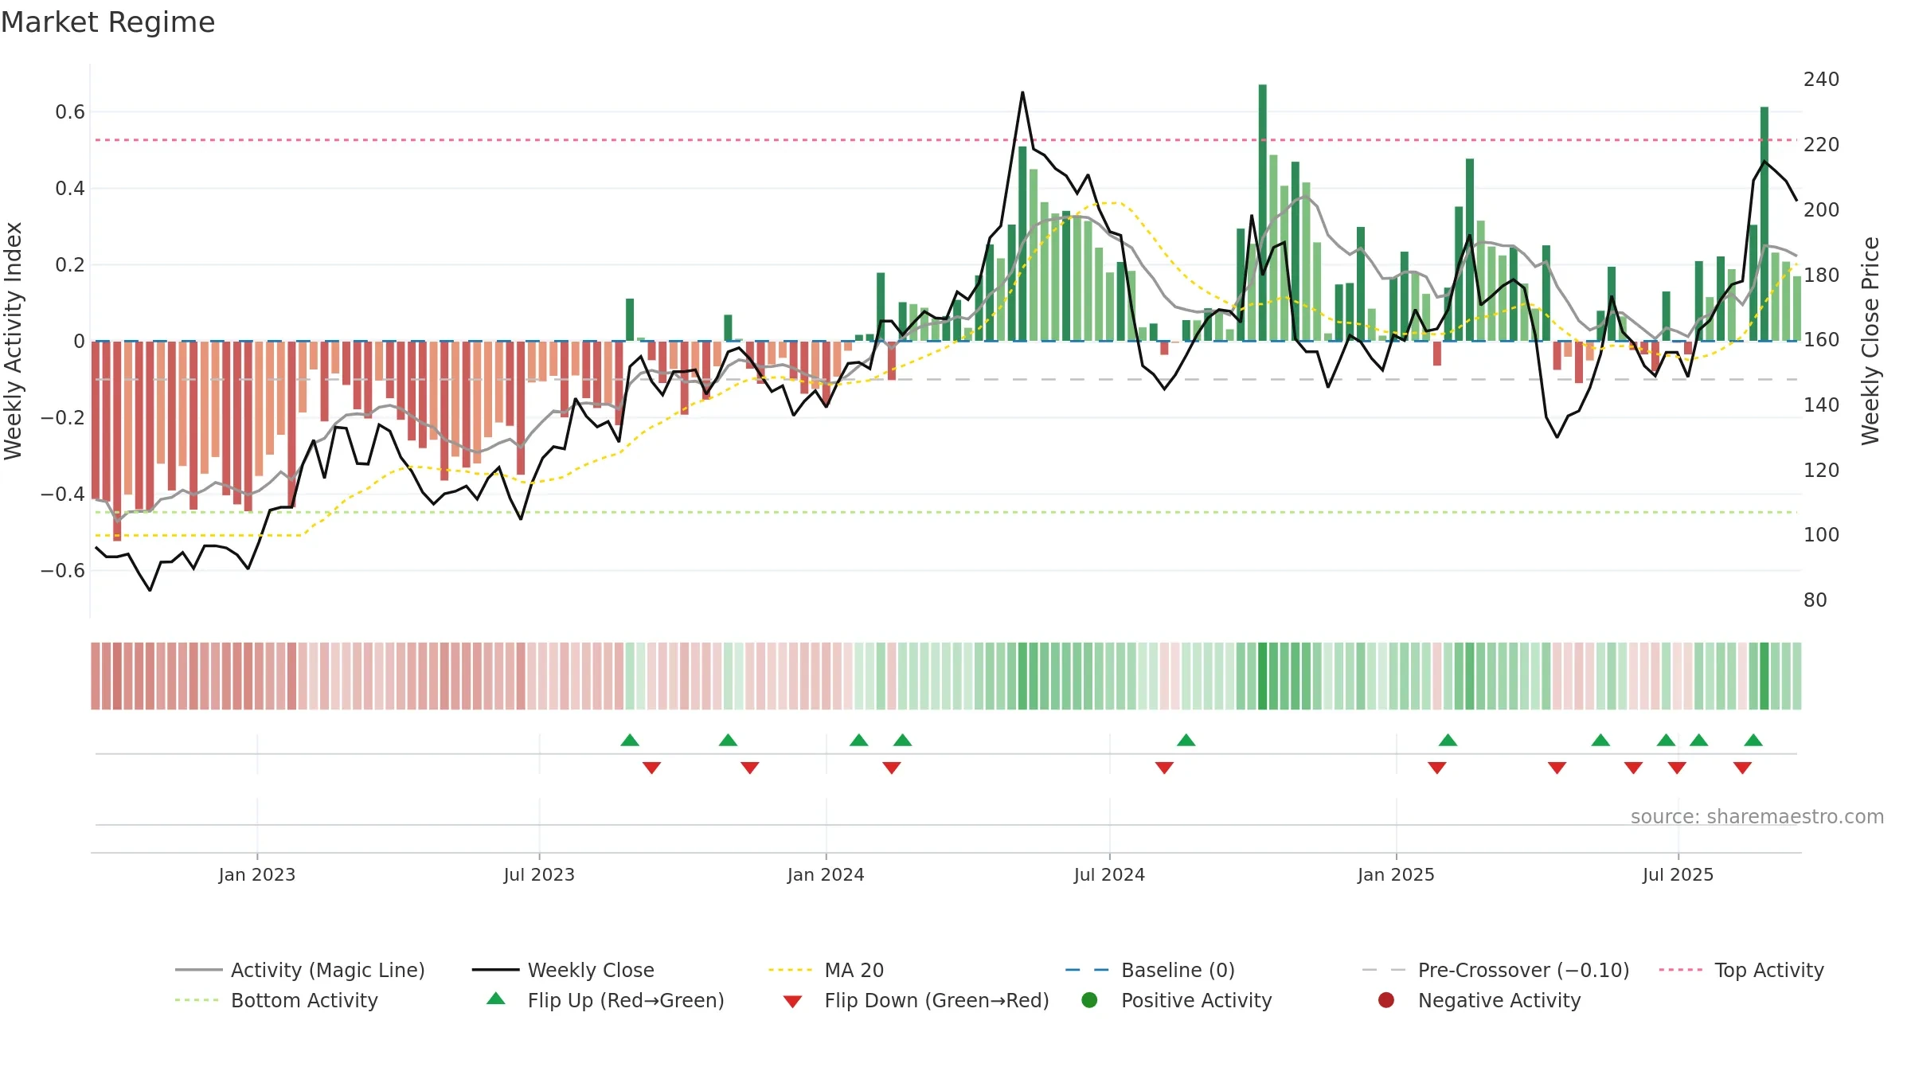Toggle the Activity (Magic Line) legend entry

(300, 970)
